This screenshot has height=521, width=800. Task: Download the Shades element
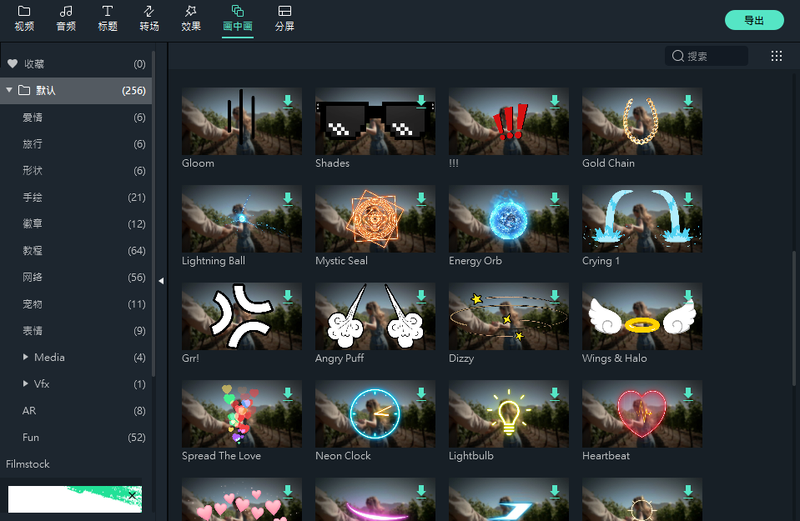coord(421,101)
